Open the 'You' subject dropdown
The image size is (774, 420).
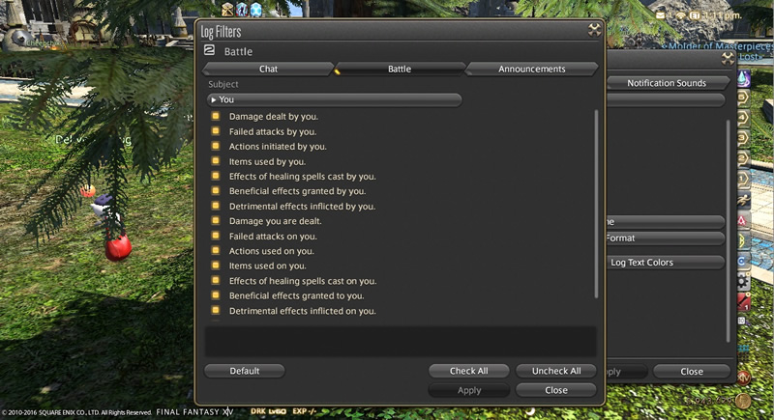click(x=334, y=99)
